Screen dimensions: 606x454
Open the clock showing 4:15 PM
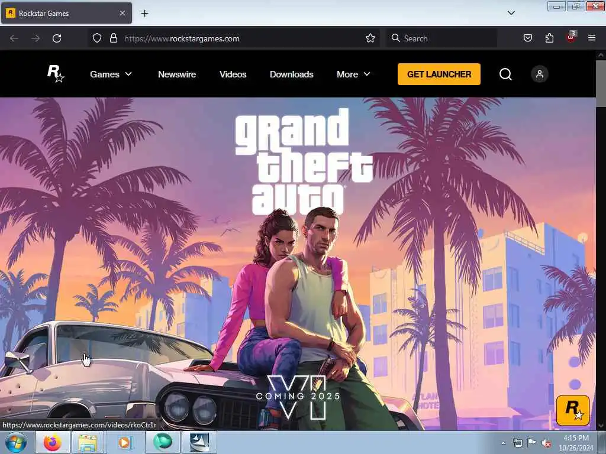576,443
